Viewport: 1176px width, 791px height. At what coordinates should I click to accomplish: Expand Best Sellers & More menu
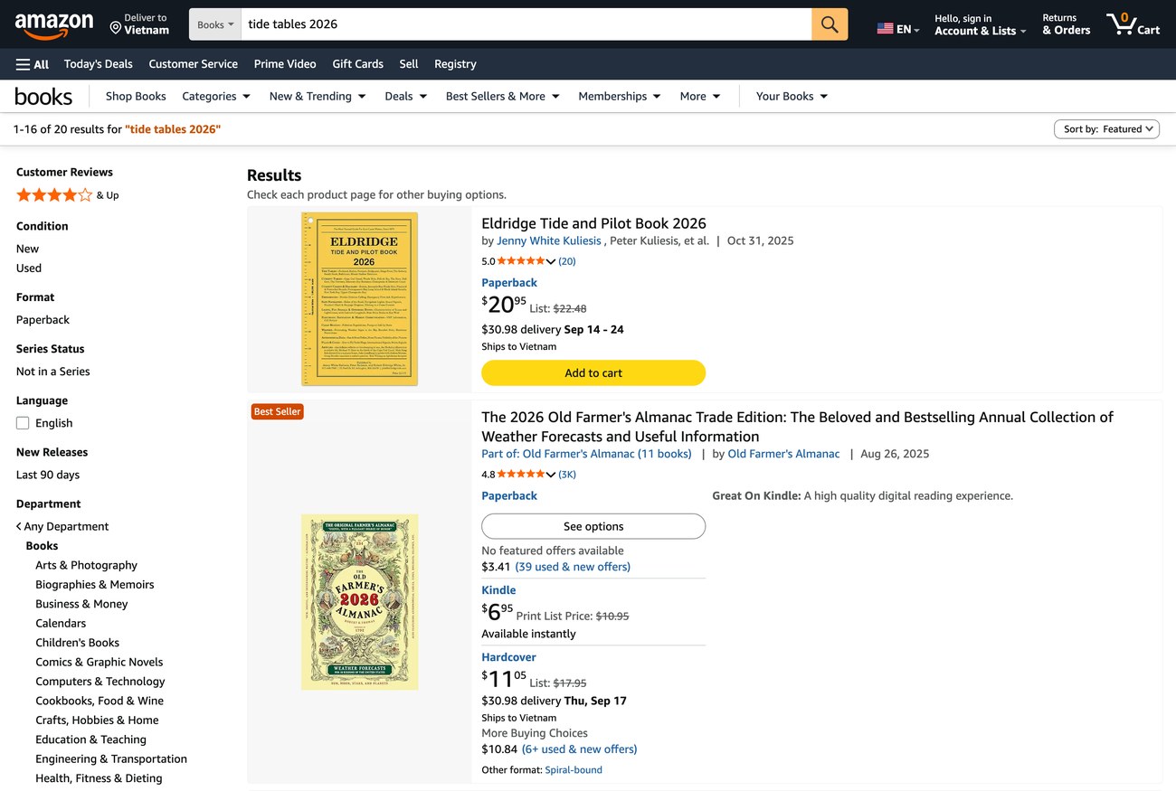[x=502, y=97]
